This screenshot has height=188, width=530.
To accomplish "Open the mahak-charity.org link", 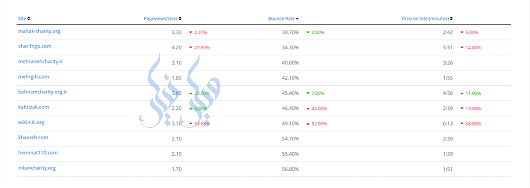I will coord(39,31).
